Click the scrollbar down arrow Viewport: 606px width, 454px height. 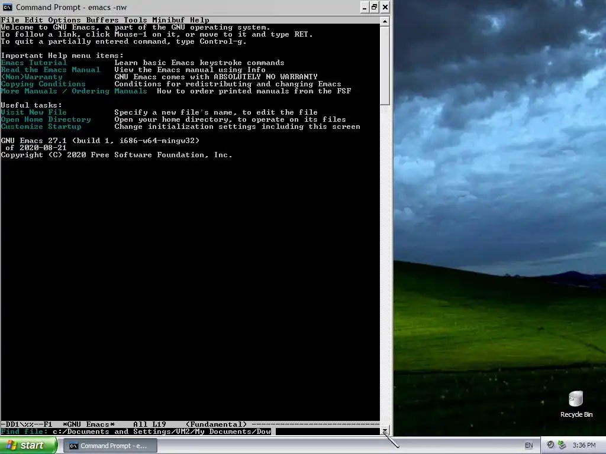tap(385, 430)
